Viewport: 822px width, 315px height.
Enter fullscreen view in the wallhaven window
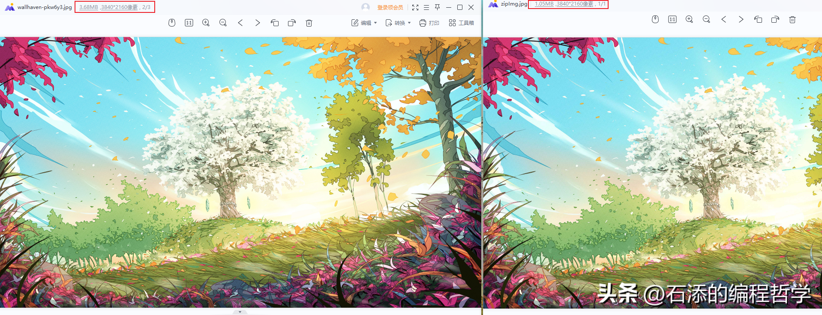415,7
